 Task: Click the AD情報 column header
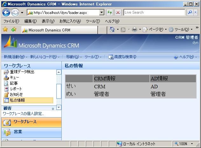173,78
